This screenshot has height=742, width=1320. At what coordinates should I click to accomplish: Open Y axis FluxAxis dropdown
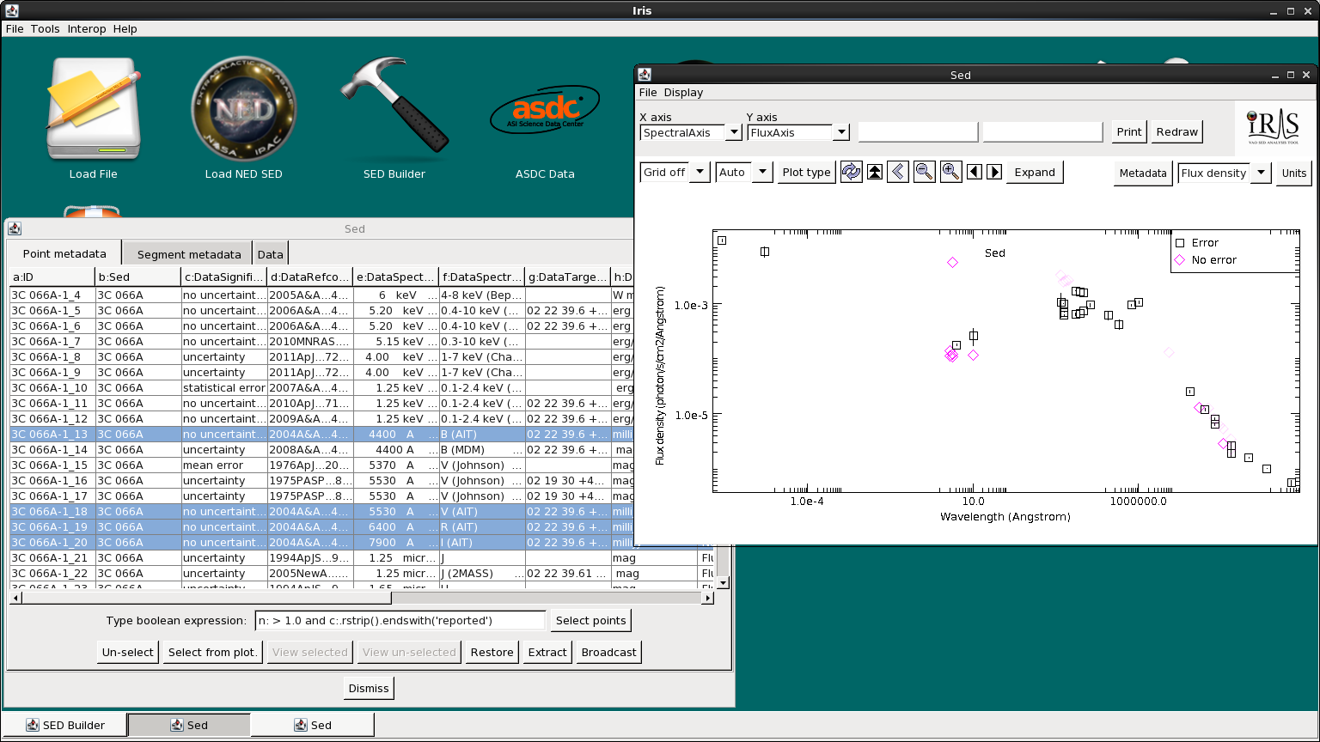[x=841, y=132]
